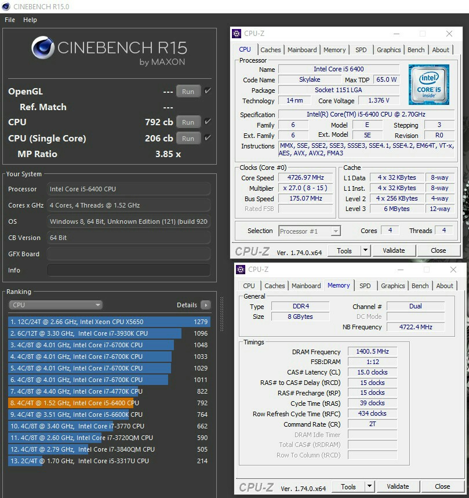Click NB Frequency value 4722.4 MHz
Screen dimensions: 469x498
point(416,327)
